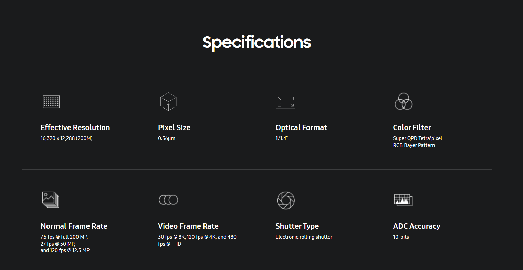Click the Normal Frame Rate stacked photos icon
The width and height of the screenshot is (523, 270).
tap(51, 200)
